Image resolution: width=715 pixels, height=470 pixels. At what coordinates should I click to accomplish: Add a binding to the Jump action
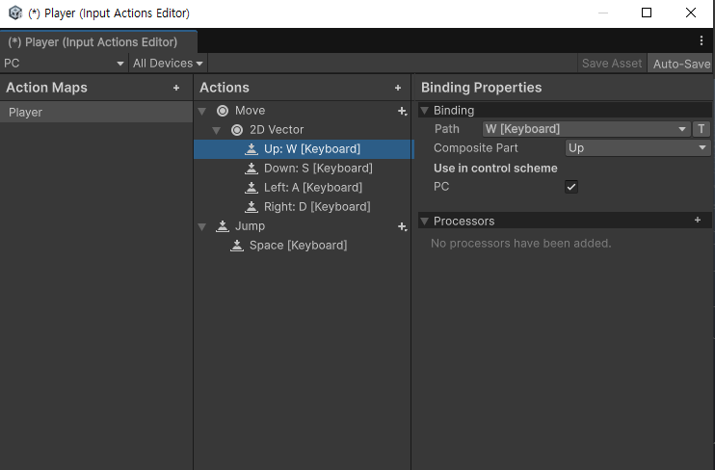coord(402,226)
